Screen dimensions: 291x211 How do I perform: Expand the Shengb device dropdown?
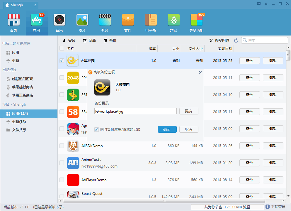coord(35,5)
